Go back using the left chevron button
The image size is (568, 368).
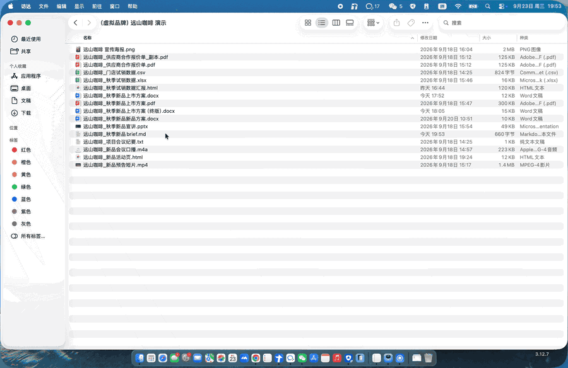(75, 23)
